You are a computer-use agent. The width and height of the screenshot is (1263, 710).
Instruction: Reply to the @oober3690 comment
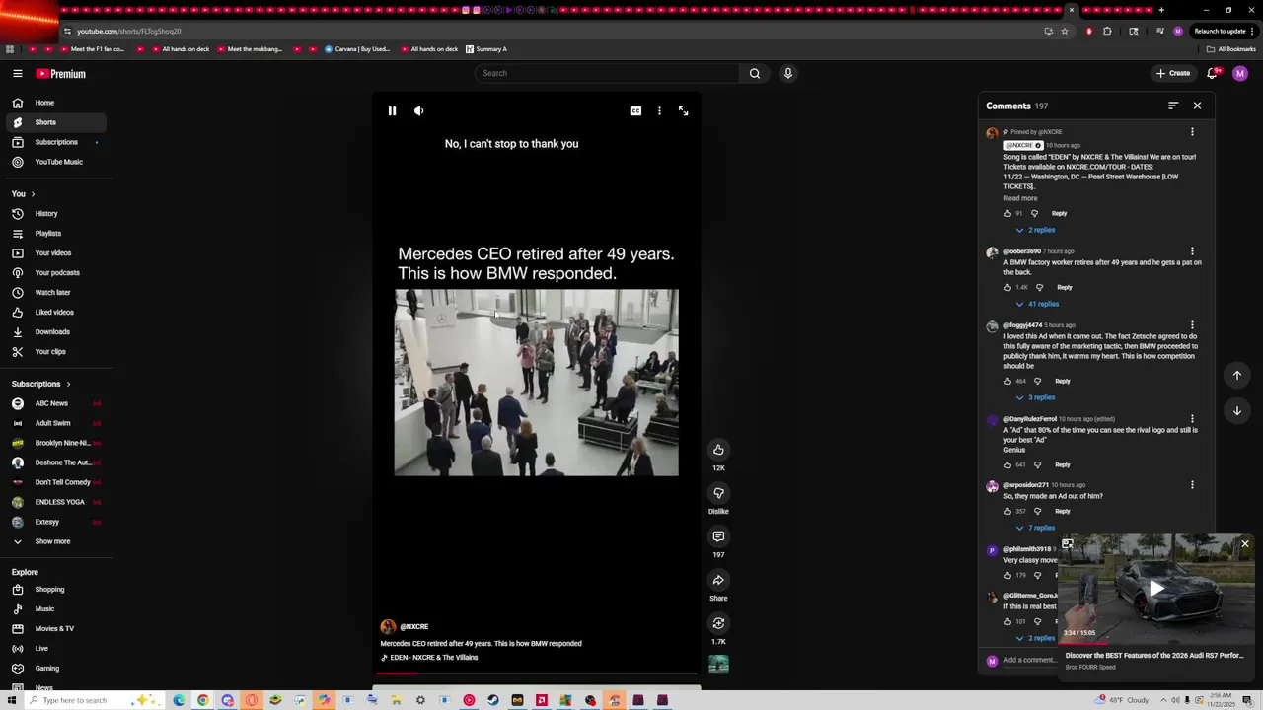tap(1064, 287)
